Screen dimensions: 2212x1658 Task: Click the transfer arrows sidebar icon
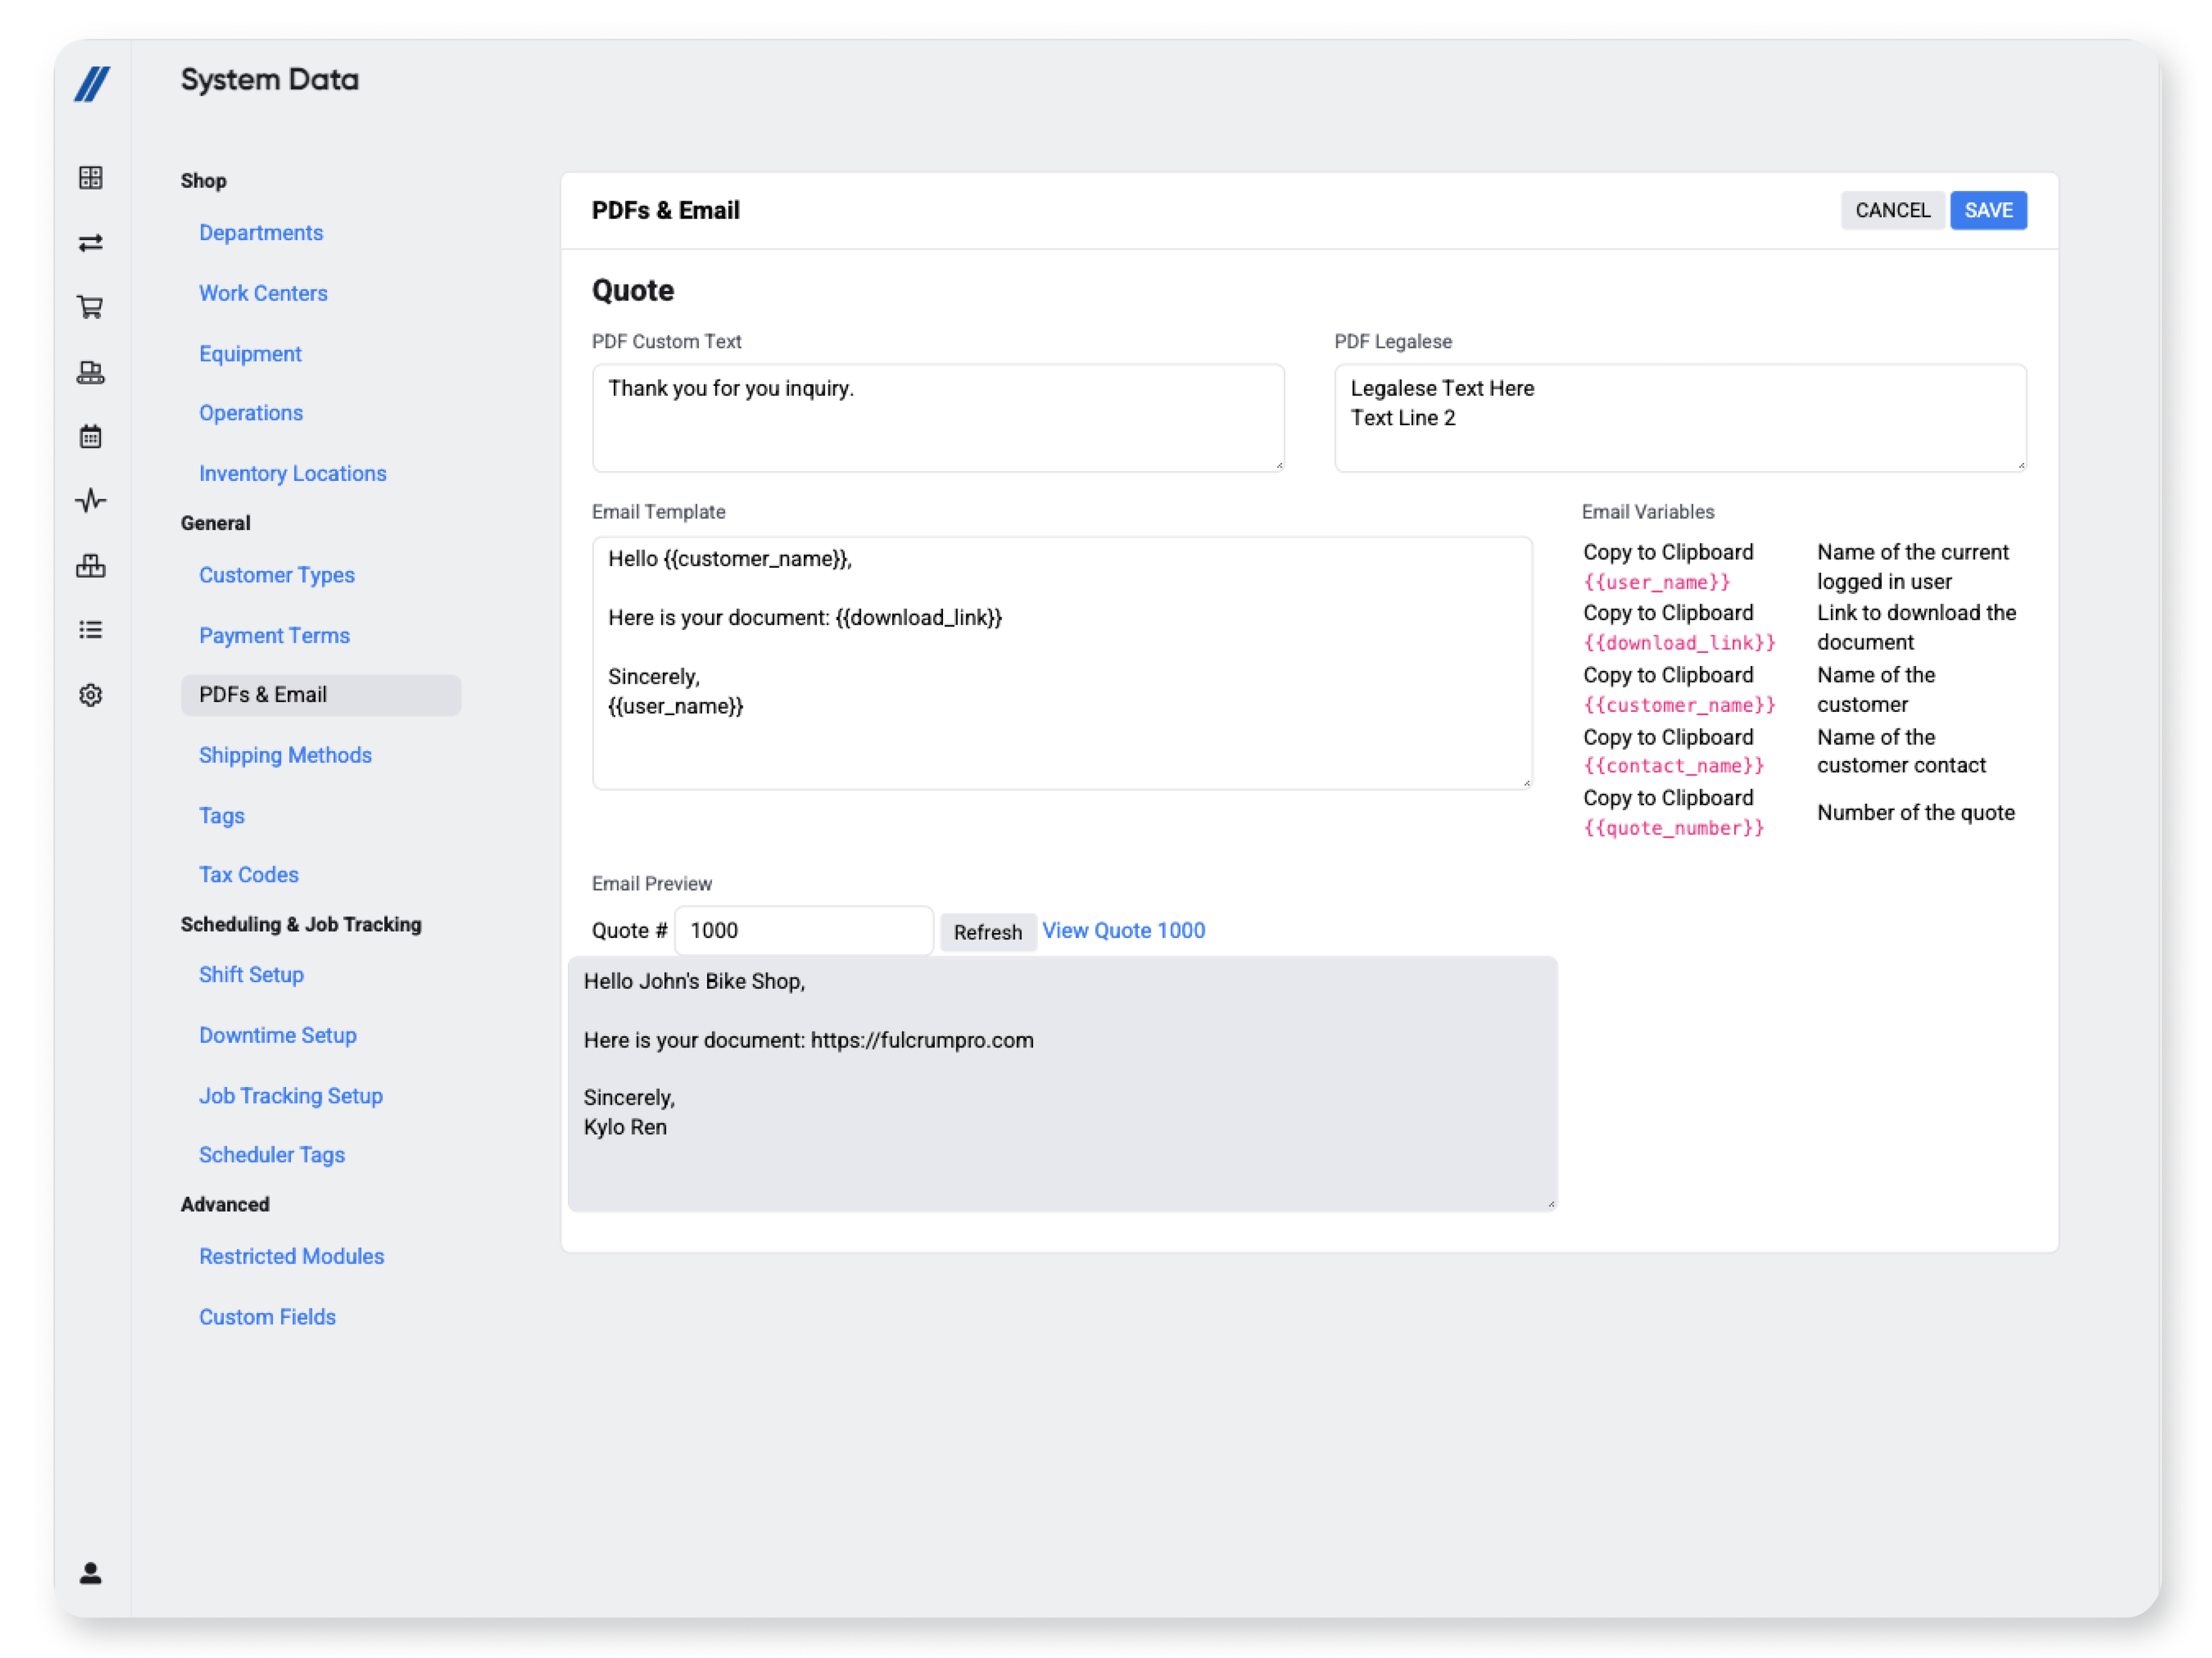(x=91, y=243)
